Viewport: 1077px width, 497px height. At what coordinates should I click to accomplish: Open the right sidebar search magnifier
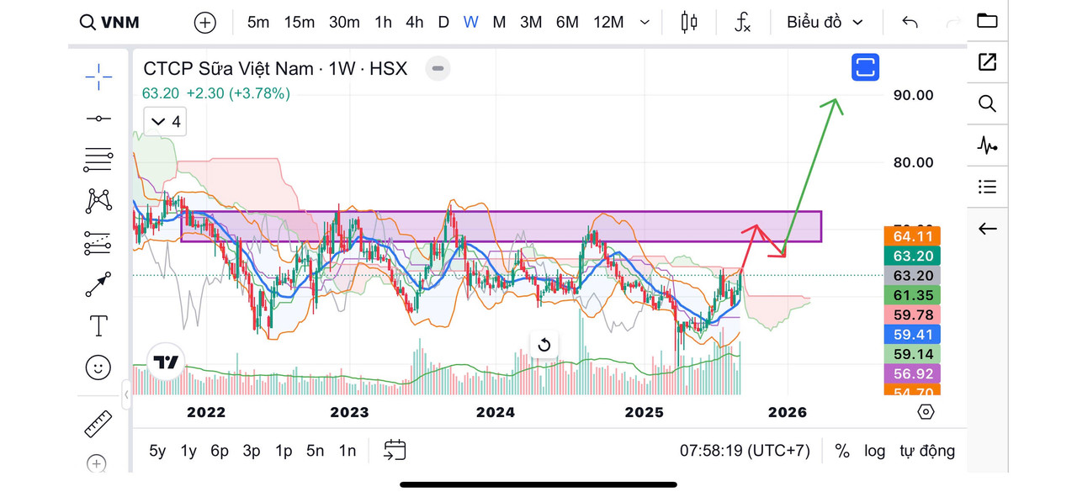[987, 103]
